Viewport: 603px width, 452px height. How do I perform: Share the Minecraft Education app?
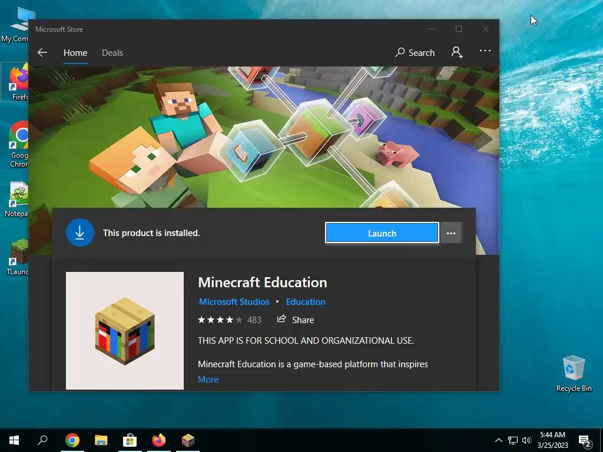point(296,320)
